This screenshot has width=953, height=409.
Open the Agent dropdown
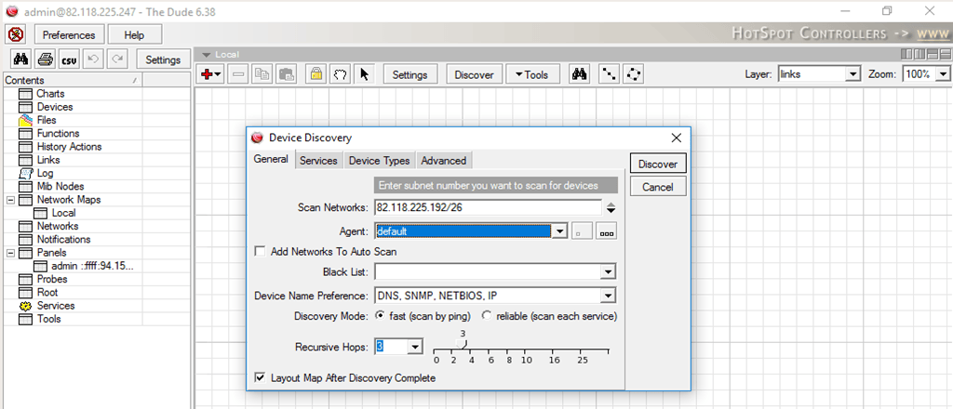point(559,231)
